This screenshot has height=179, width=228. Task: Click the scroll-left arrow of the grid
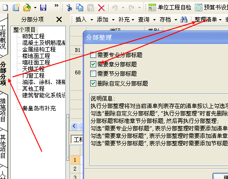click(x=74, y=126)
